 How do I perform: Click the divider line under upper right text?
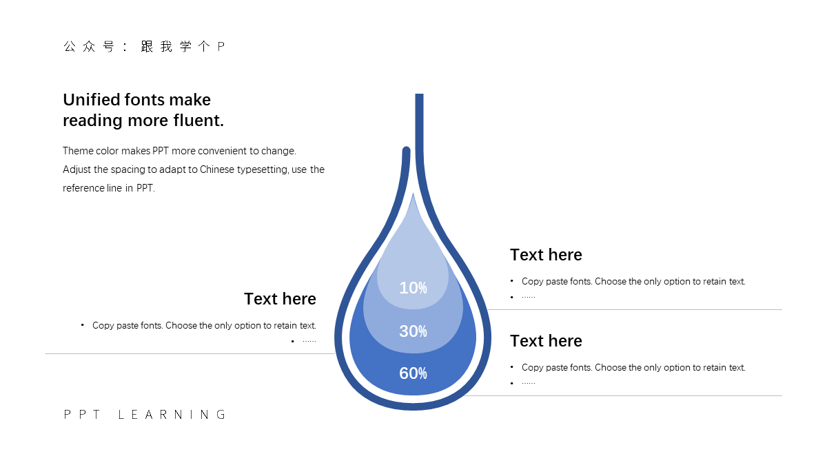(x=635, y=310)
